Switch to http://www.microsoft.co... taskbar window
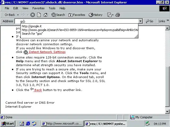This screenshot has height=127, width=170. pyautogui.click(x=62, y=124)
